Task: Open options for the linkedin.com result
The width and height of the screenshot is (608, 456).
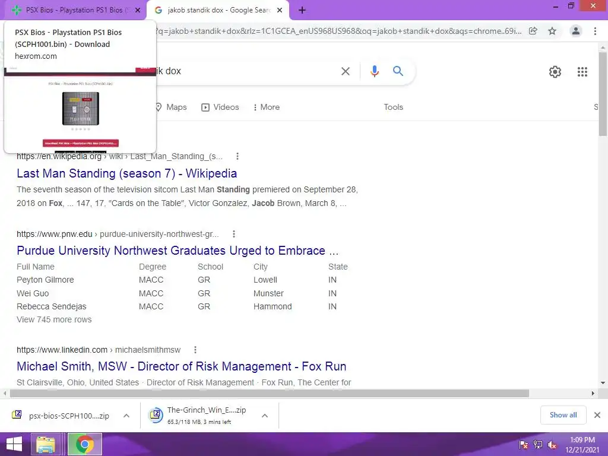Action: 195,350
